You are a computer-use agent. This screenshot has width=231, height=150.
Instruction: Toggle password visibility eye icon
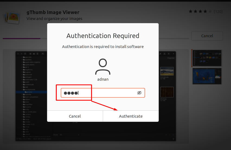[x=139, y=93]
